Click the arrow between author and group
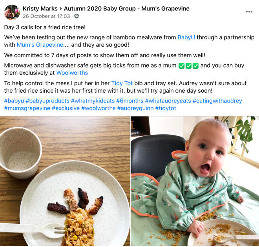This screenshot has width=259, height=247. [60, 9]
